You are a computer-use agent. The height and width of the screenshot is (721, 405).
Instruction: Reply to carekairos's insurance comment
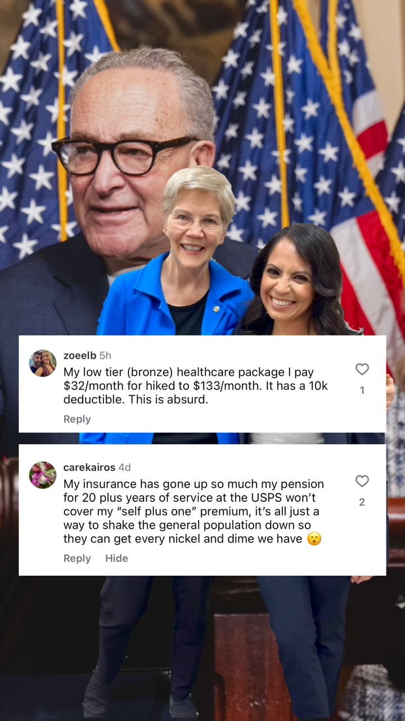(x=77, y=558)
